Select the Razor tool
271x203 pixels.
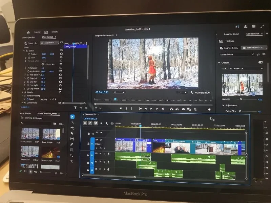tap(72, 133)
